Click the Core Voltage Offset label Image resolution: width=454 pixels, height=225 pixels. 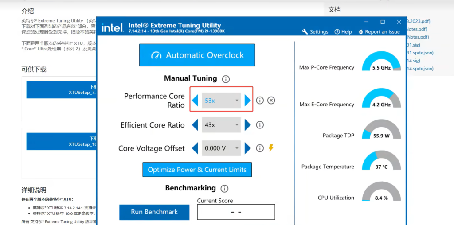(x=152, y=149)
